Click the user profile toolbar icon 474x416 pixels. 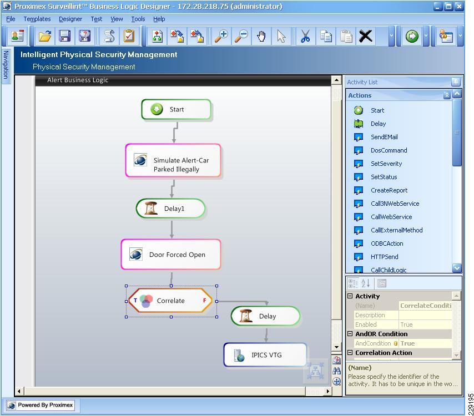tap(17, 36)
